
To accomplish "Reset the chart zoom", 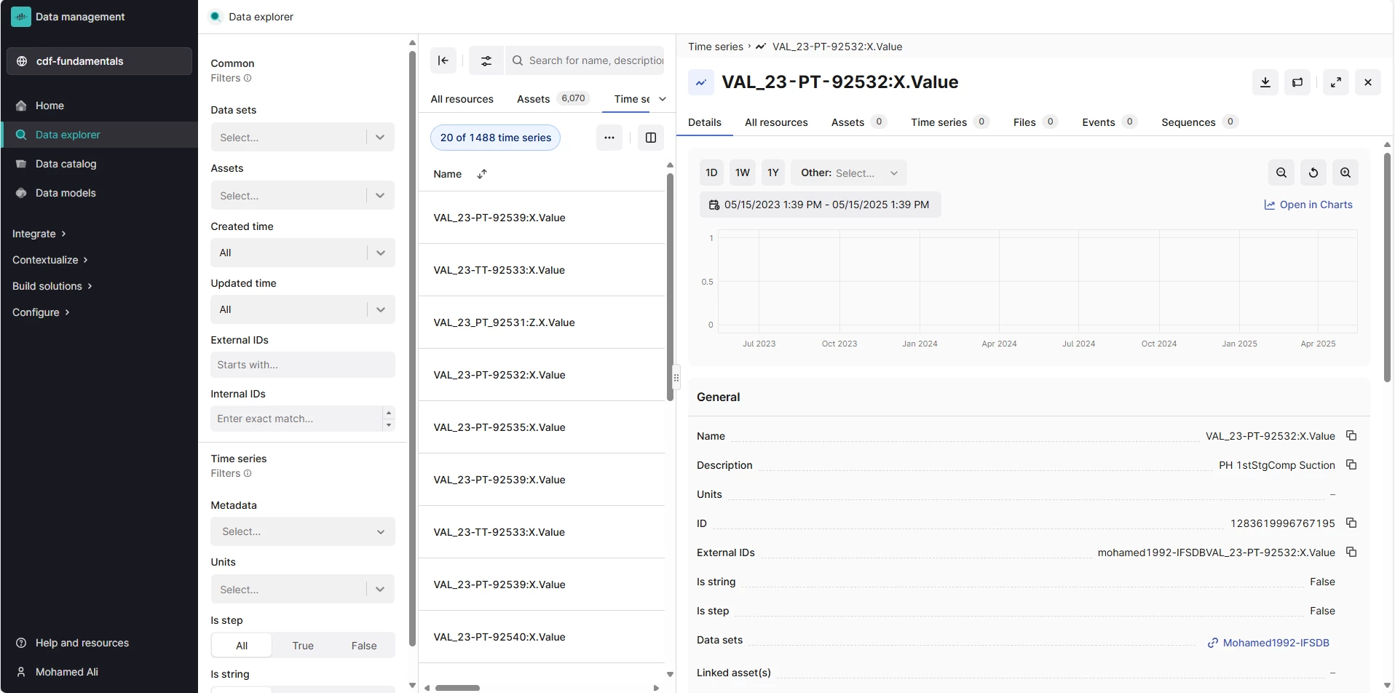I will [1313, 173].
